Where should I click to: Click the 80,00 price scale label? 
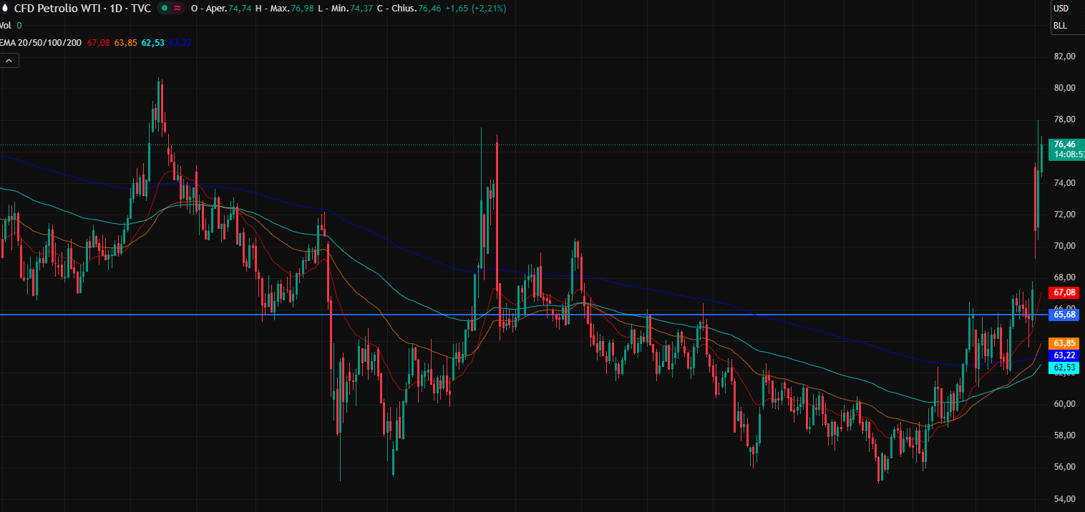point(1065,88)
